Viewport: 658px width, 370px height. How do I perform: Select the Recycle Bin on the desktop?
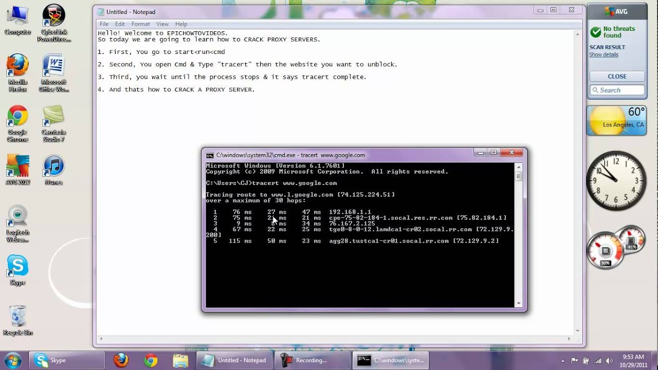coord(17,320)
